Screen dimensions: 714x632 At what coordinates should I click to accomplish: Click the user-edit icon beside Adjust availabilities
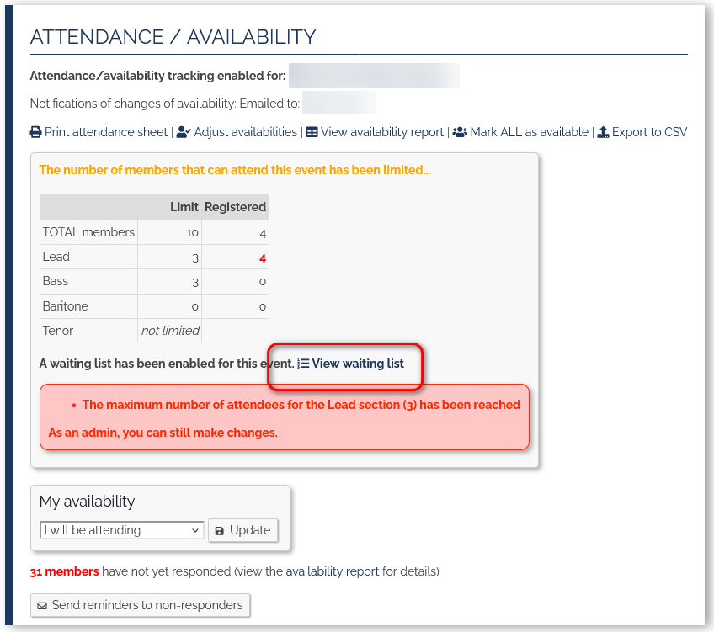tap(184, 132)
